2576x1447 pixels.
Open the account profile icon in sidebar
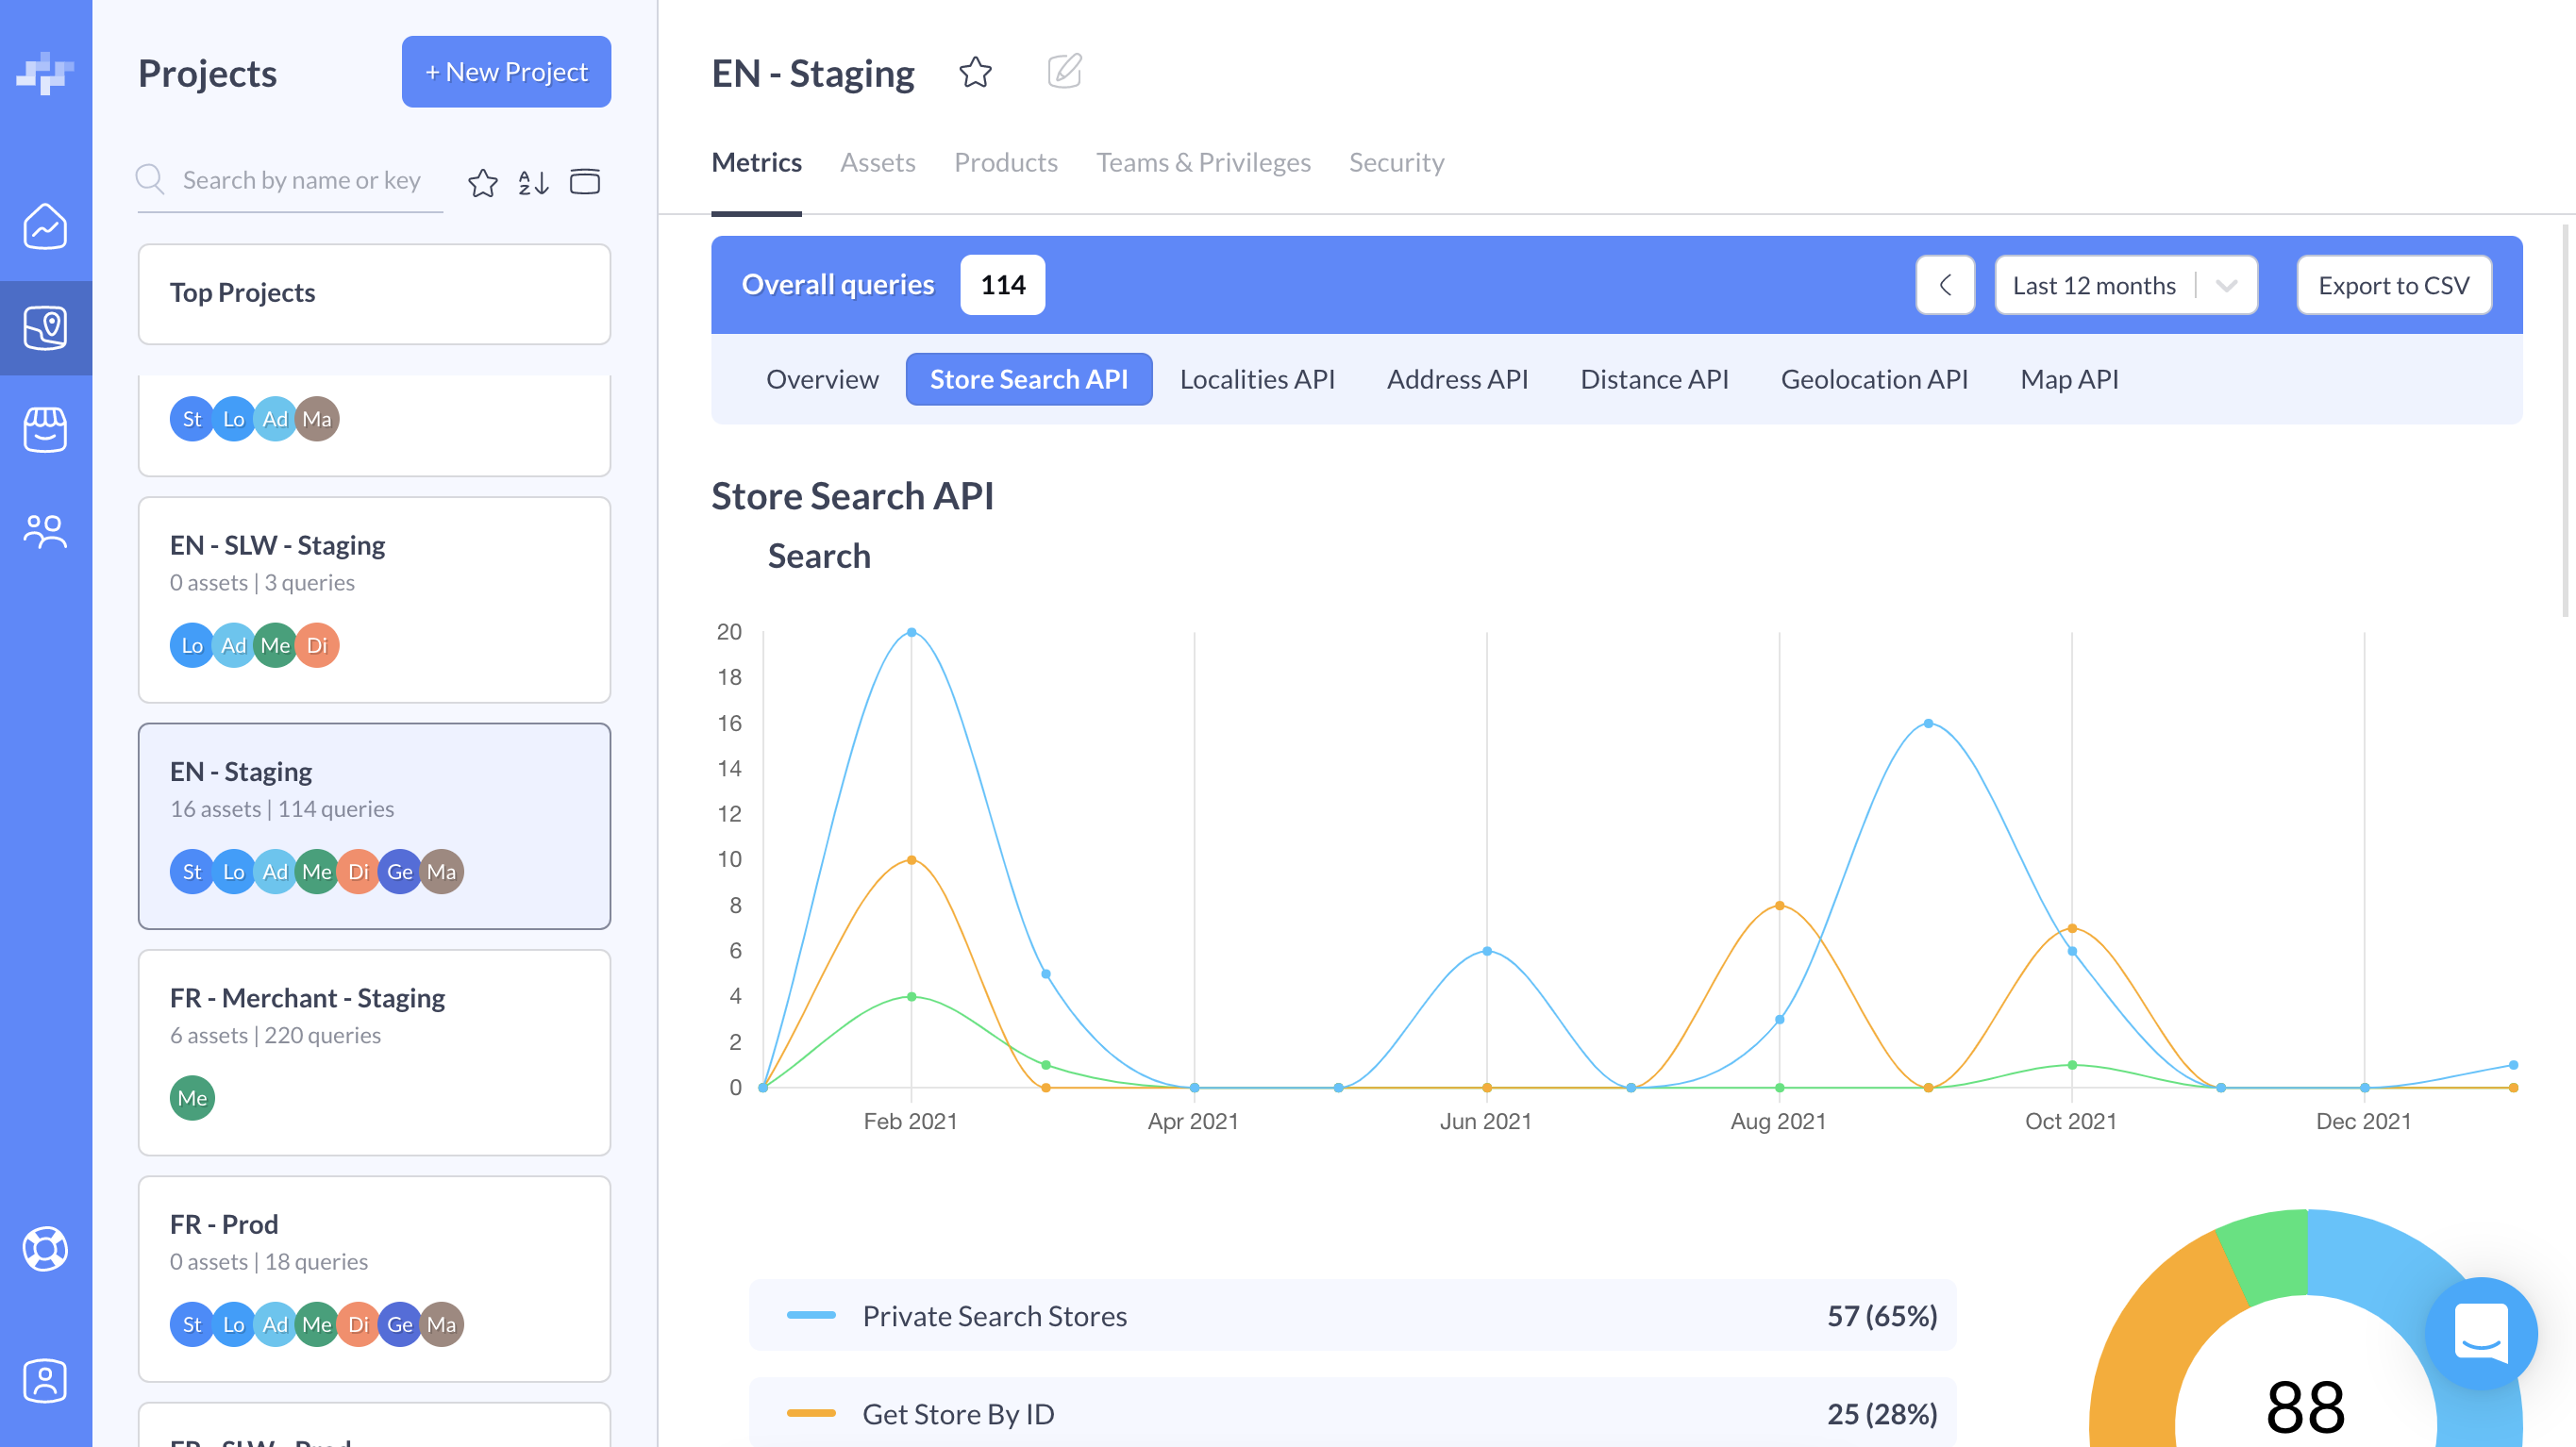pos(45,1381)
